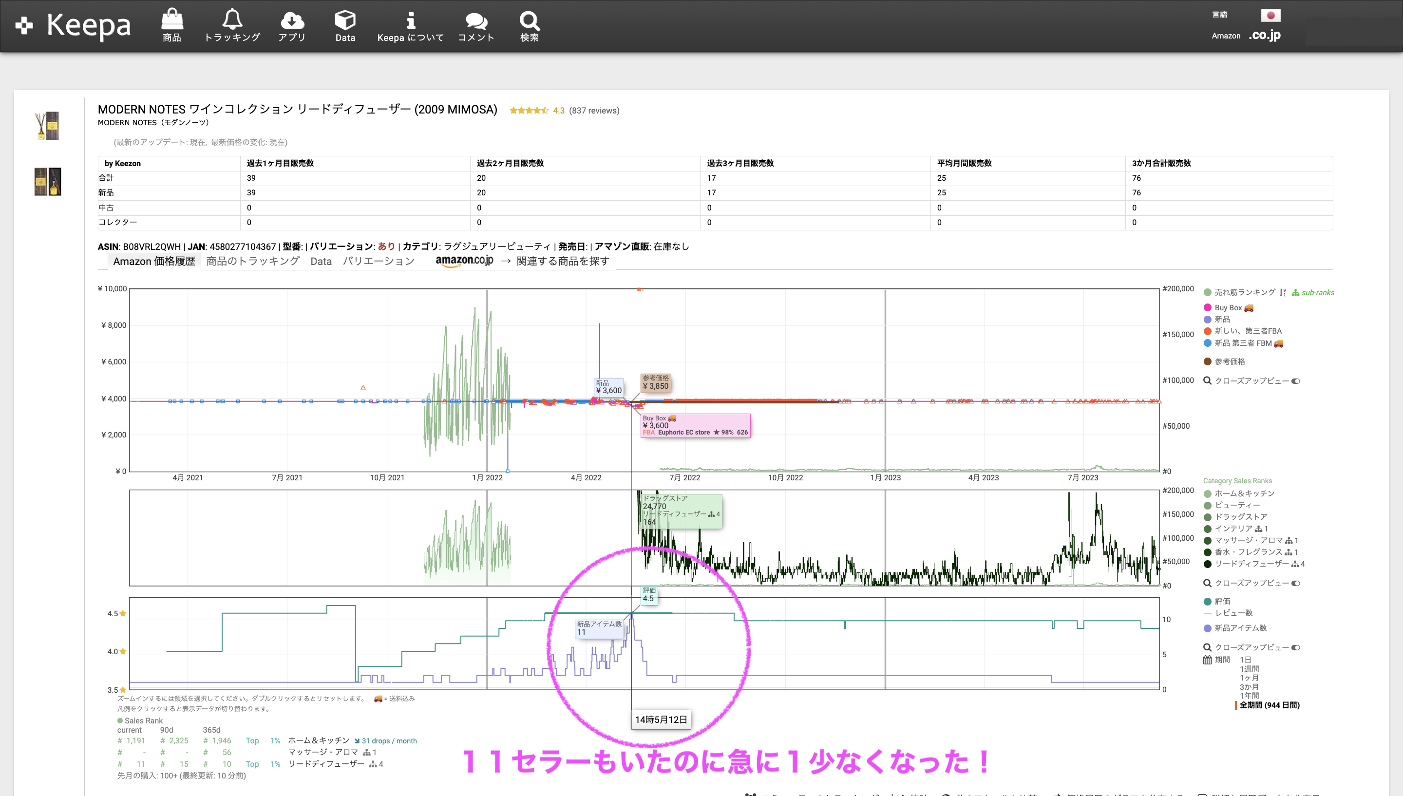The image size is (1403, 796).
Task: Toggle the rating chart クローズアップビュー switch
Action: pos(1295,648)
